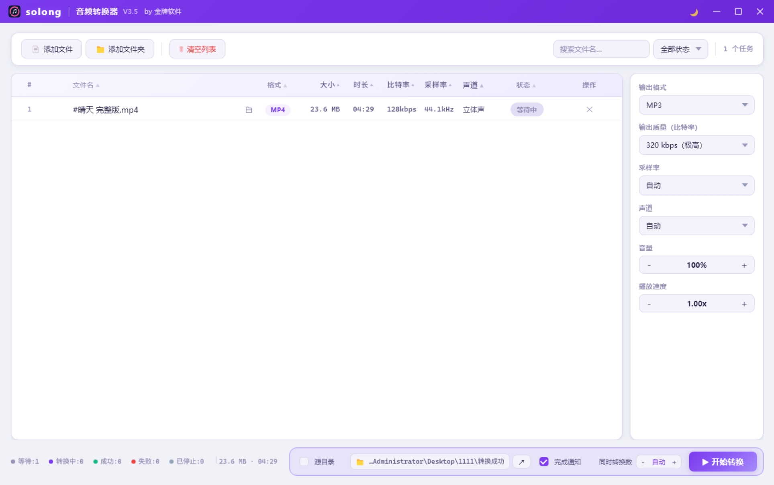The height and width of the screenshot is (485, 774).
Task: Expand the 采样率 dropdown
Action: [696, 185]
